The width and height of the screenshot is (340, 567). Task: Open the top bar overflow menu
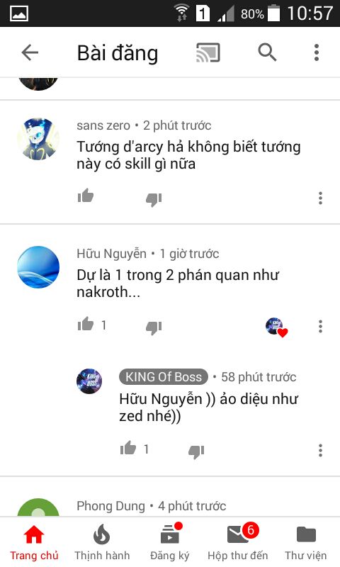tap(317, 52)
